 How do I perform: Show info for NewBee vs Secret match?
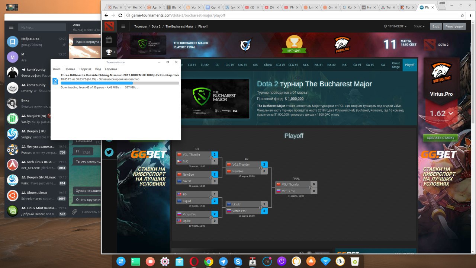tap(211, 178)
